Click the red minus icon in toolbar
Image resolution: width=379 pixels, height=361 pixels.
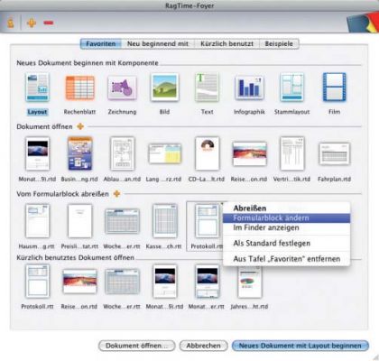point(49,23)
